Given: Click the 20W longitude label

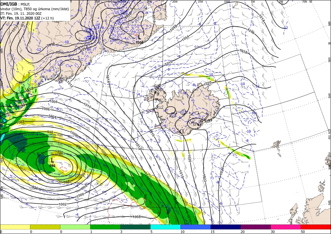Looking at the screenshot, I should [x=175, y=2].
